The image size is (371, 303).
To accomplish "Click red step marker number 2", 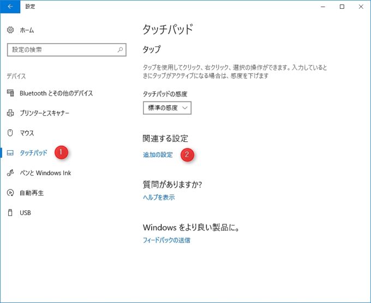I will pos(188,155).
